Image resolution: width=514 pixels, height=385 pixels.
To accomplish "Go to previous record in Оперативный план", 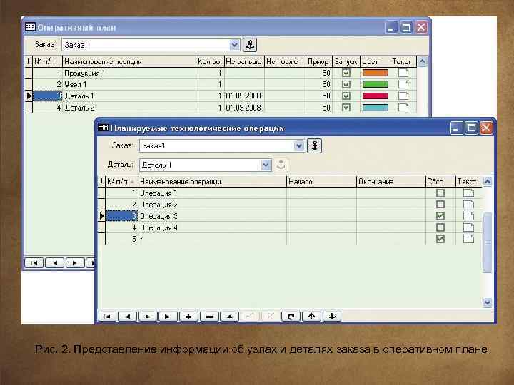I will click(x=54, y=262).
